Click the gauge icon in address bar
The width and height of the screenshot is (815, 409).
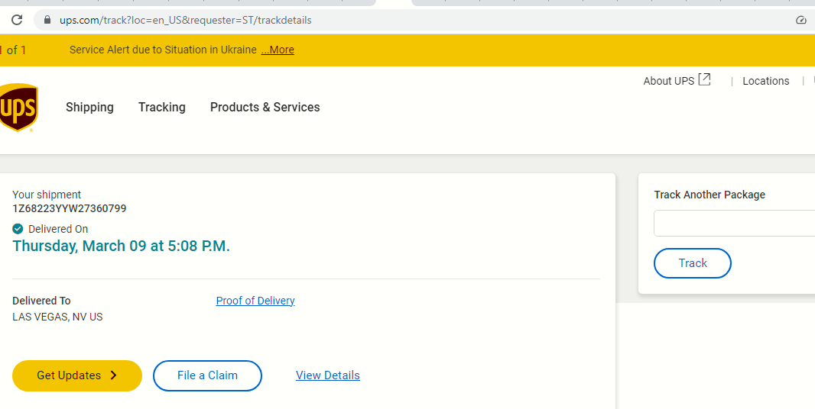click(x=800, y=20)
